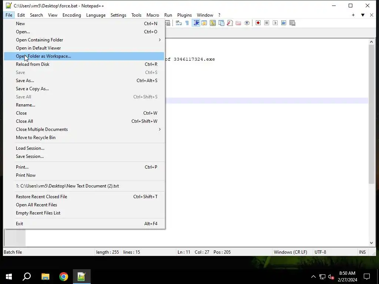The width and height of the screenshot is (379, 284).
Task: Click Open All Recent Files
Action: pos(84,205)
